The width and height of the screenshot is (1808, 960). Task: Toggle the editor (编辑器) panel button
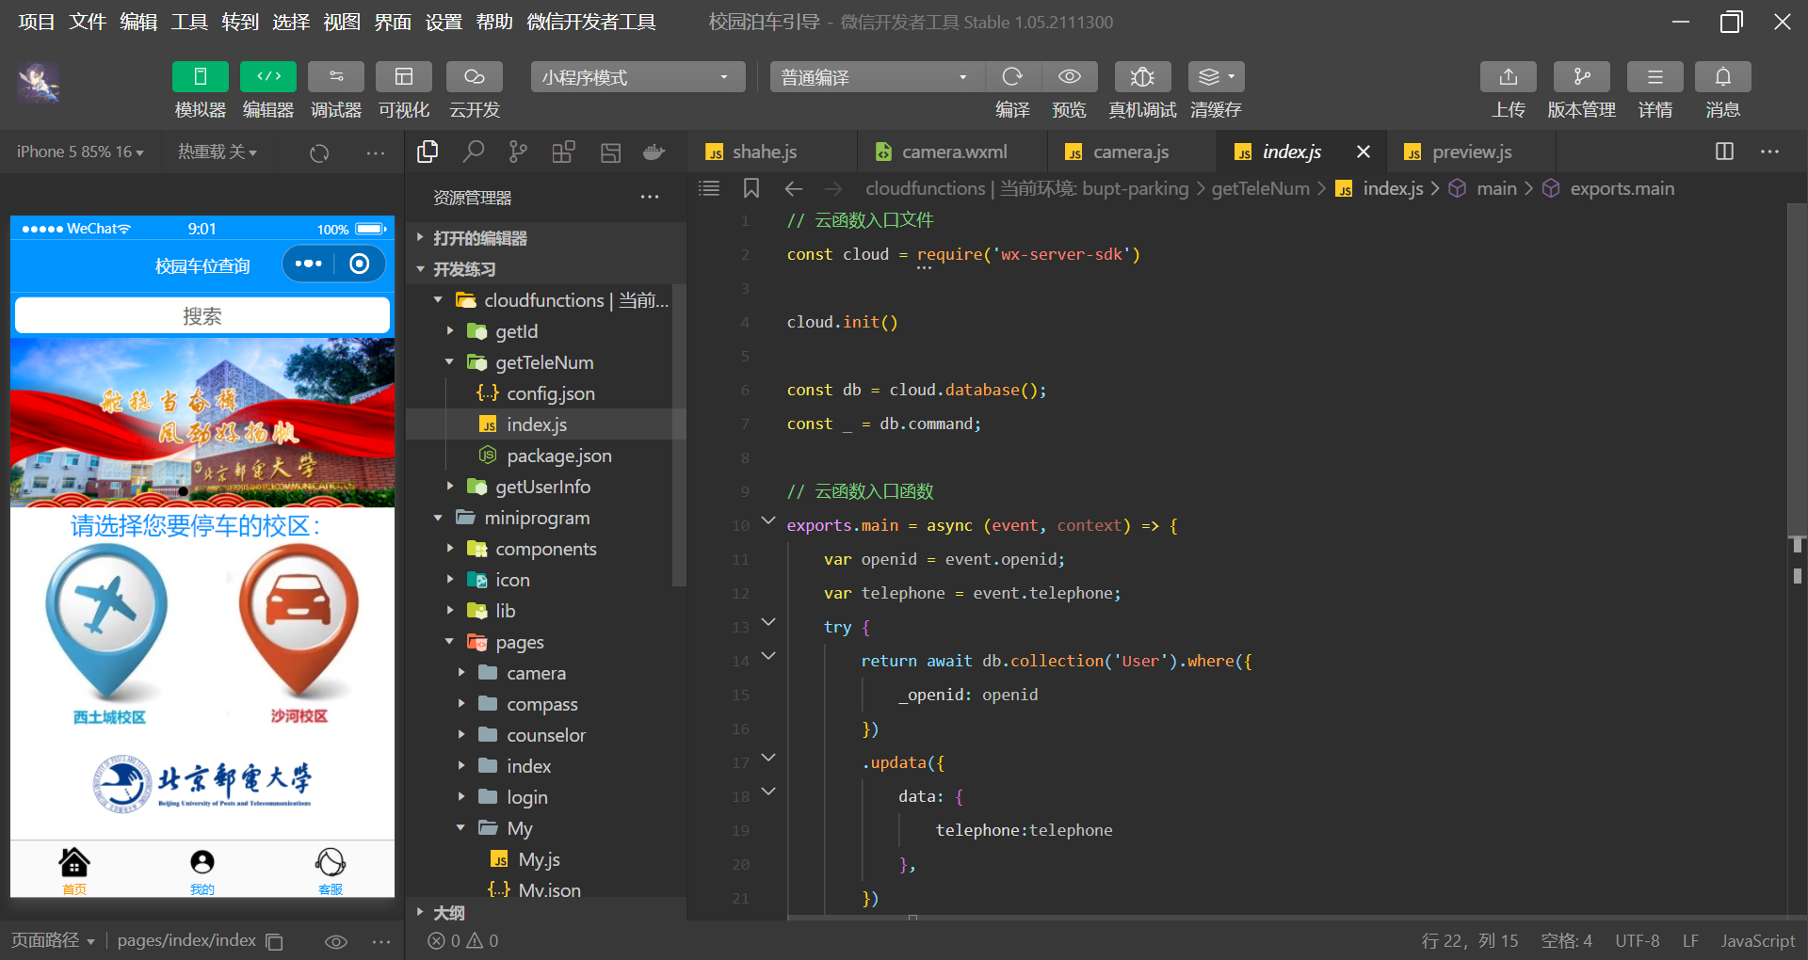[268, 77]
